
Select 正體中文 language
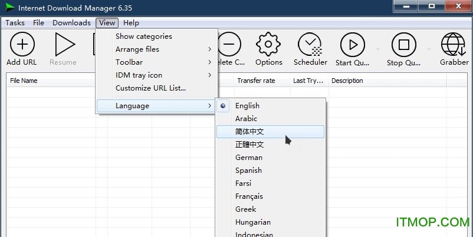(x=271, y=145)
